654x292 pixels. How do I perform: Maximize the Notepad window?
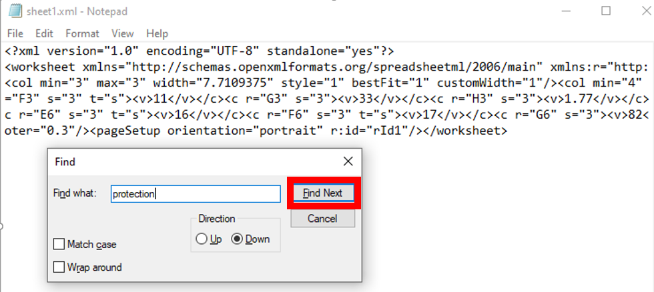pos(606,11)
